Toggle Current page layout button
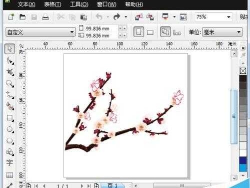The image size is (250, 188). (x=177, y=32)
